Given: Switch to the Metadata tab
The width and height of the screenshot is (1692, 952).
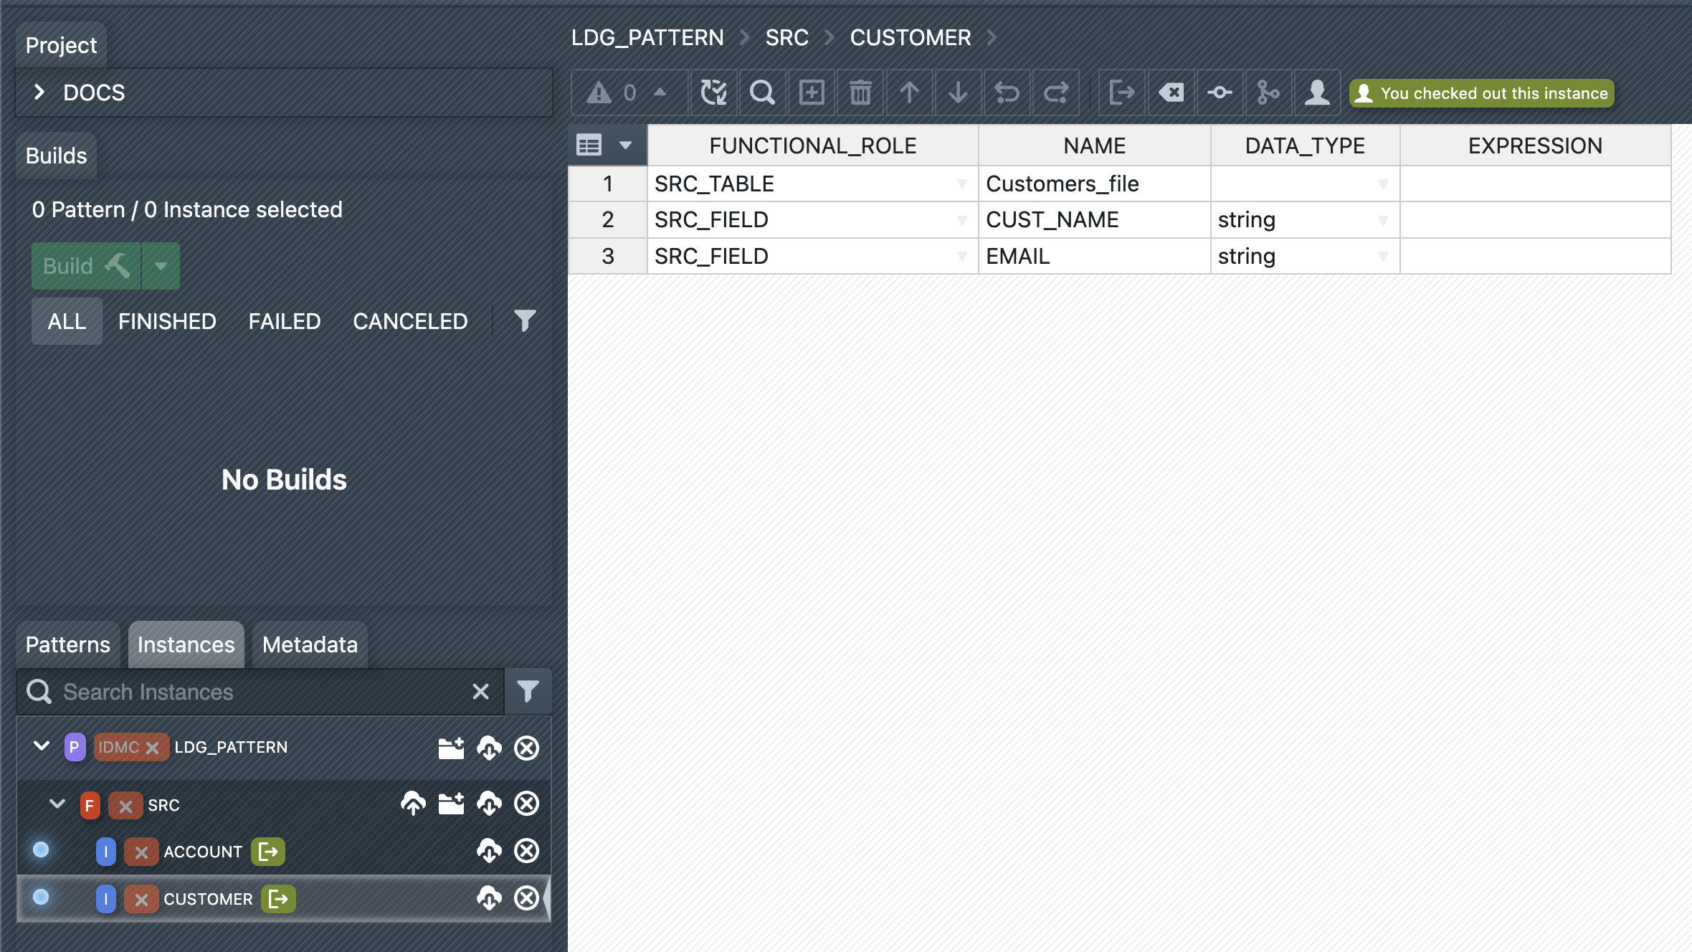Looking at the screenshot, I should (310, 644).
